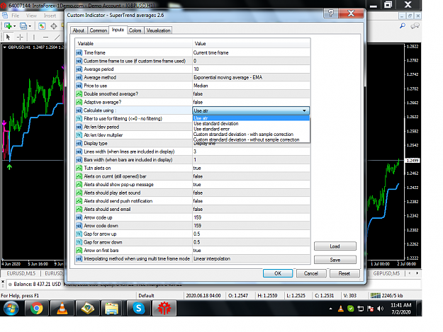The image size is (443, 332).
Task: Toggle 'Turn alerts on' value true
Action: tap(251, 168)
